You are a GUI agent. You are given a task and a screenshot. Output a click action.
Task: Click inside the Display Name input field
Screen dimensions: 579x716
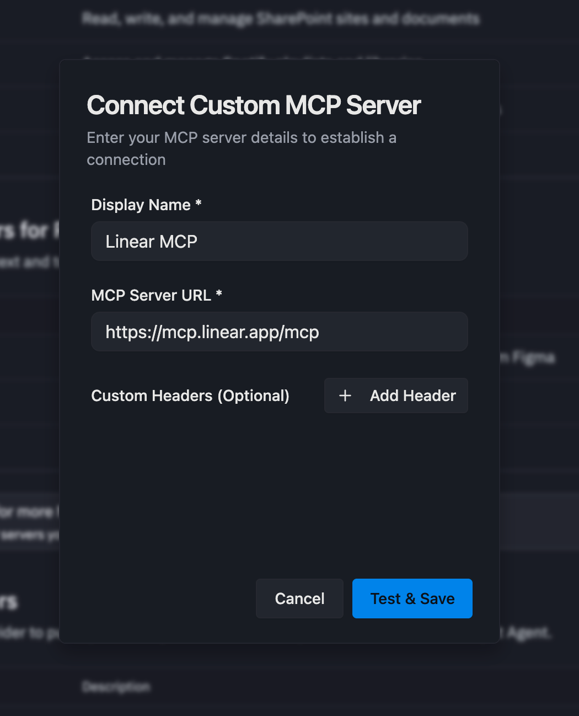point(280,241)
